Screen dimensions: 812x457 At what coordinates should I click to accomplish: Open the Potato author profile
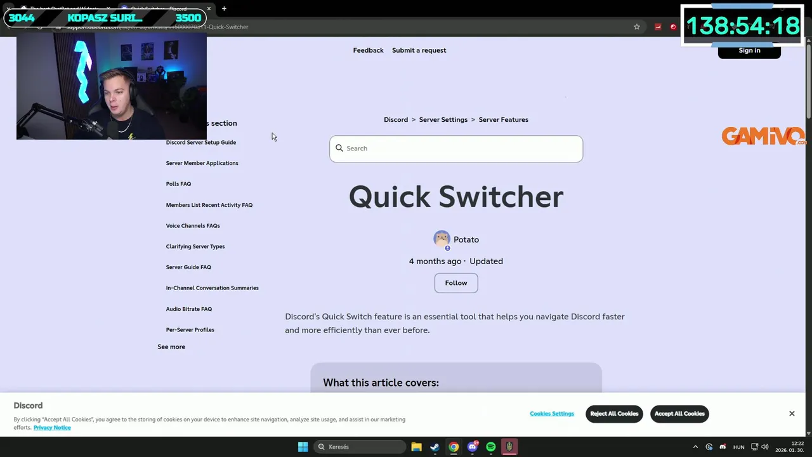point(466,239)
